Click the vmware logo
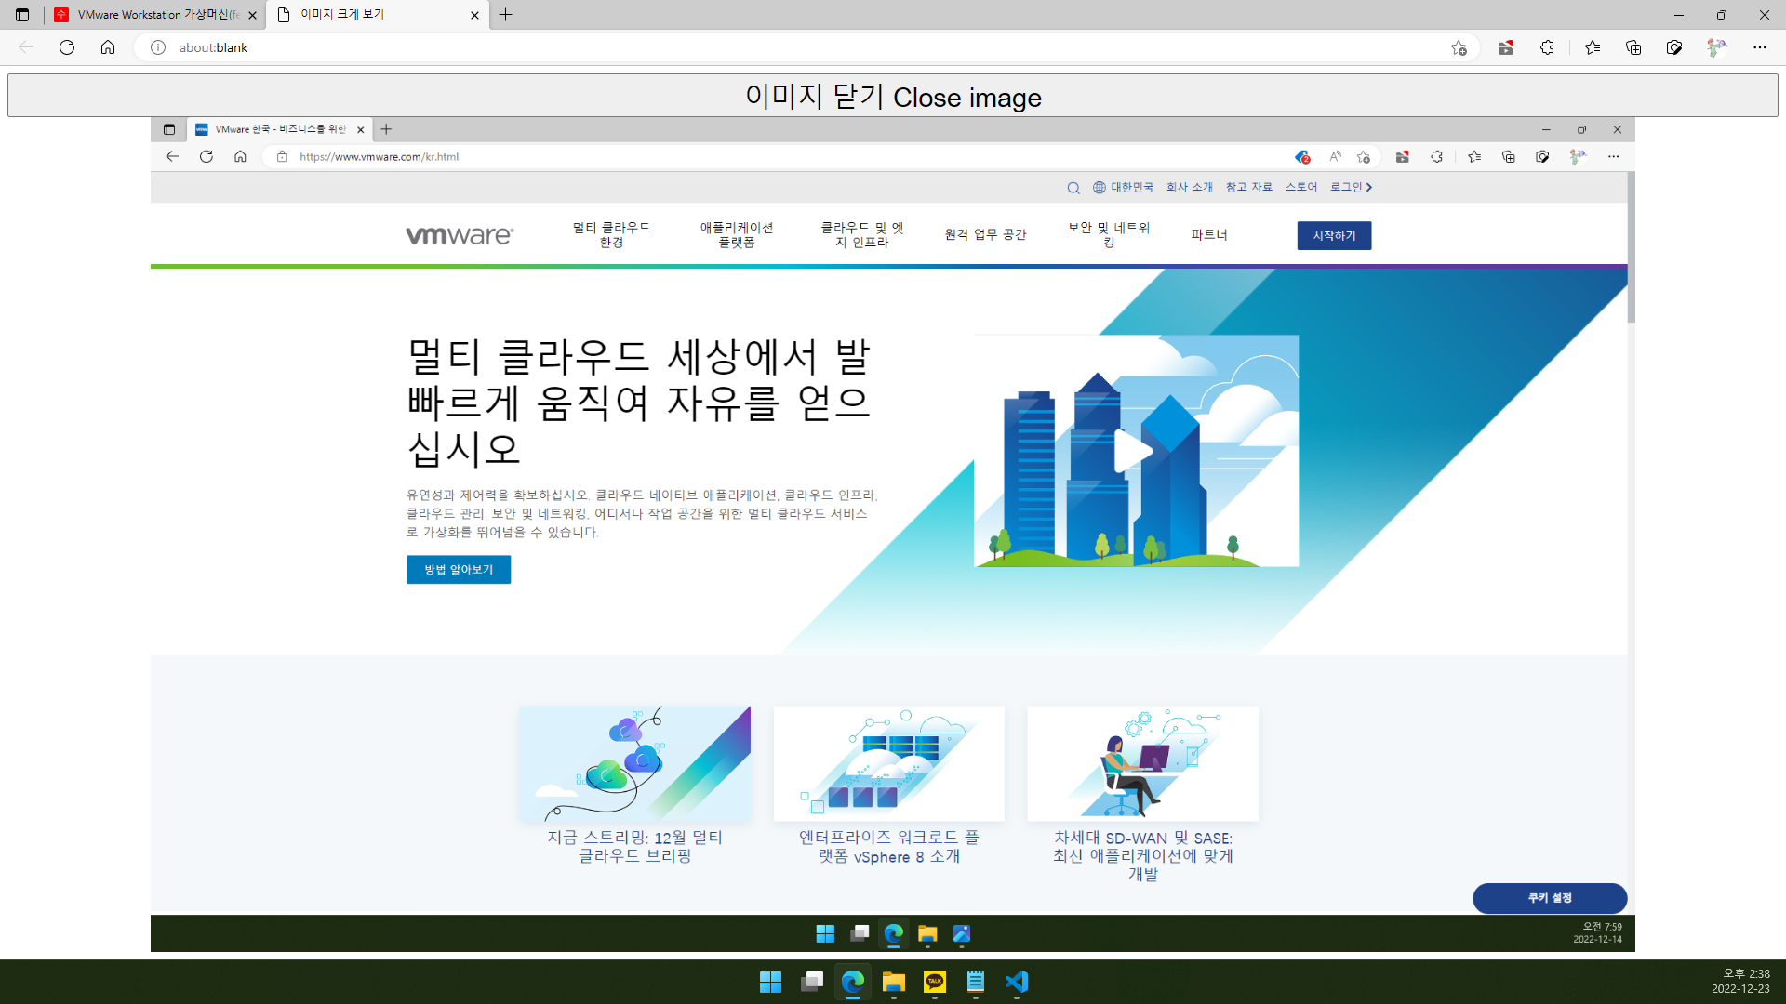The width and height of the screenshot is (1786, 1004). tap(460, 235)
